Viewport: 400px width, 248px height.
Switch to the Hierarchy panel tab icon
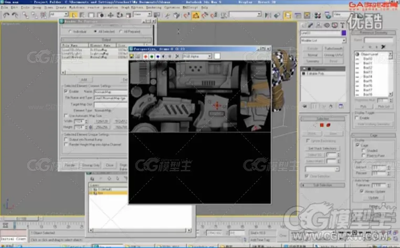point(319,25)
